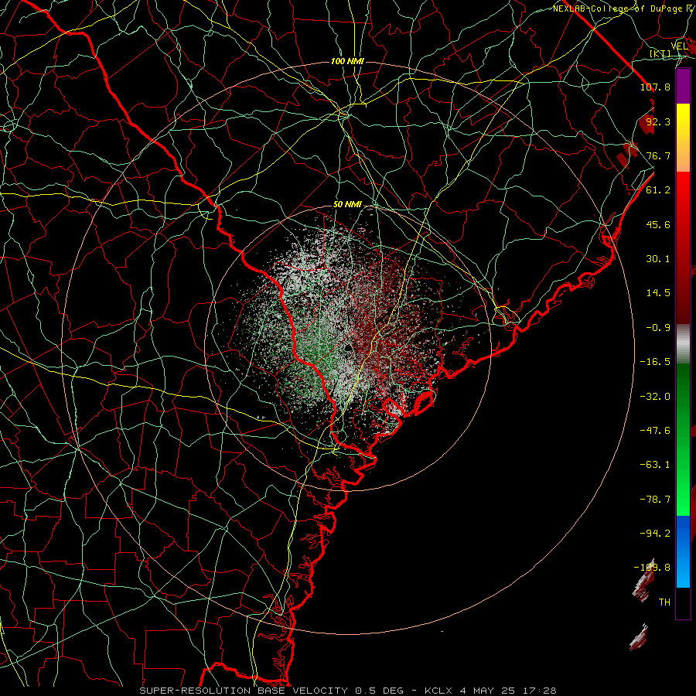The image size is (696, 696).
Task: Click the -0.9 velocity scale value
Action: [x=658, y=328]
